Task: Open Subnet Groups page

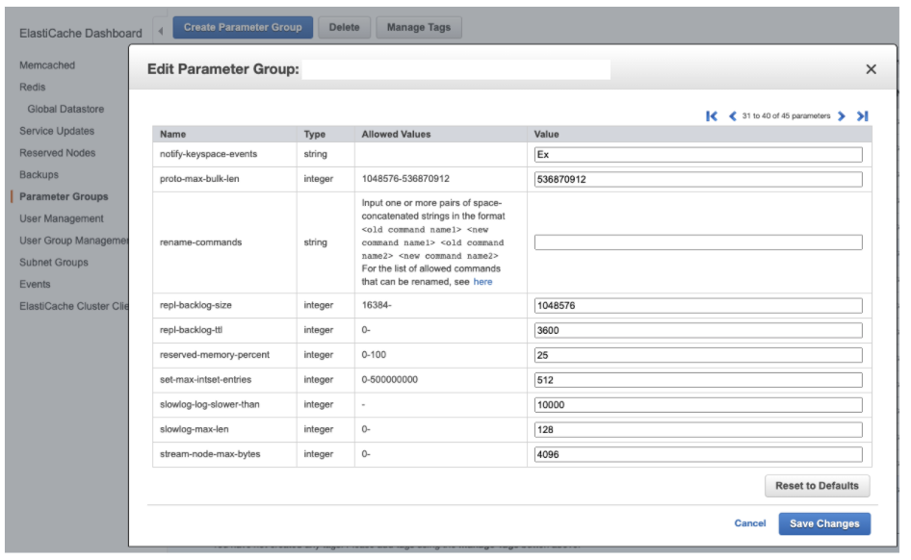Action: [x=54, y=263]
